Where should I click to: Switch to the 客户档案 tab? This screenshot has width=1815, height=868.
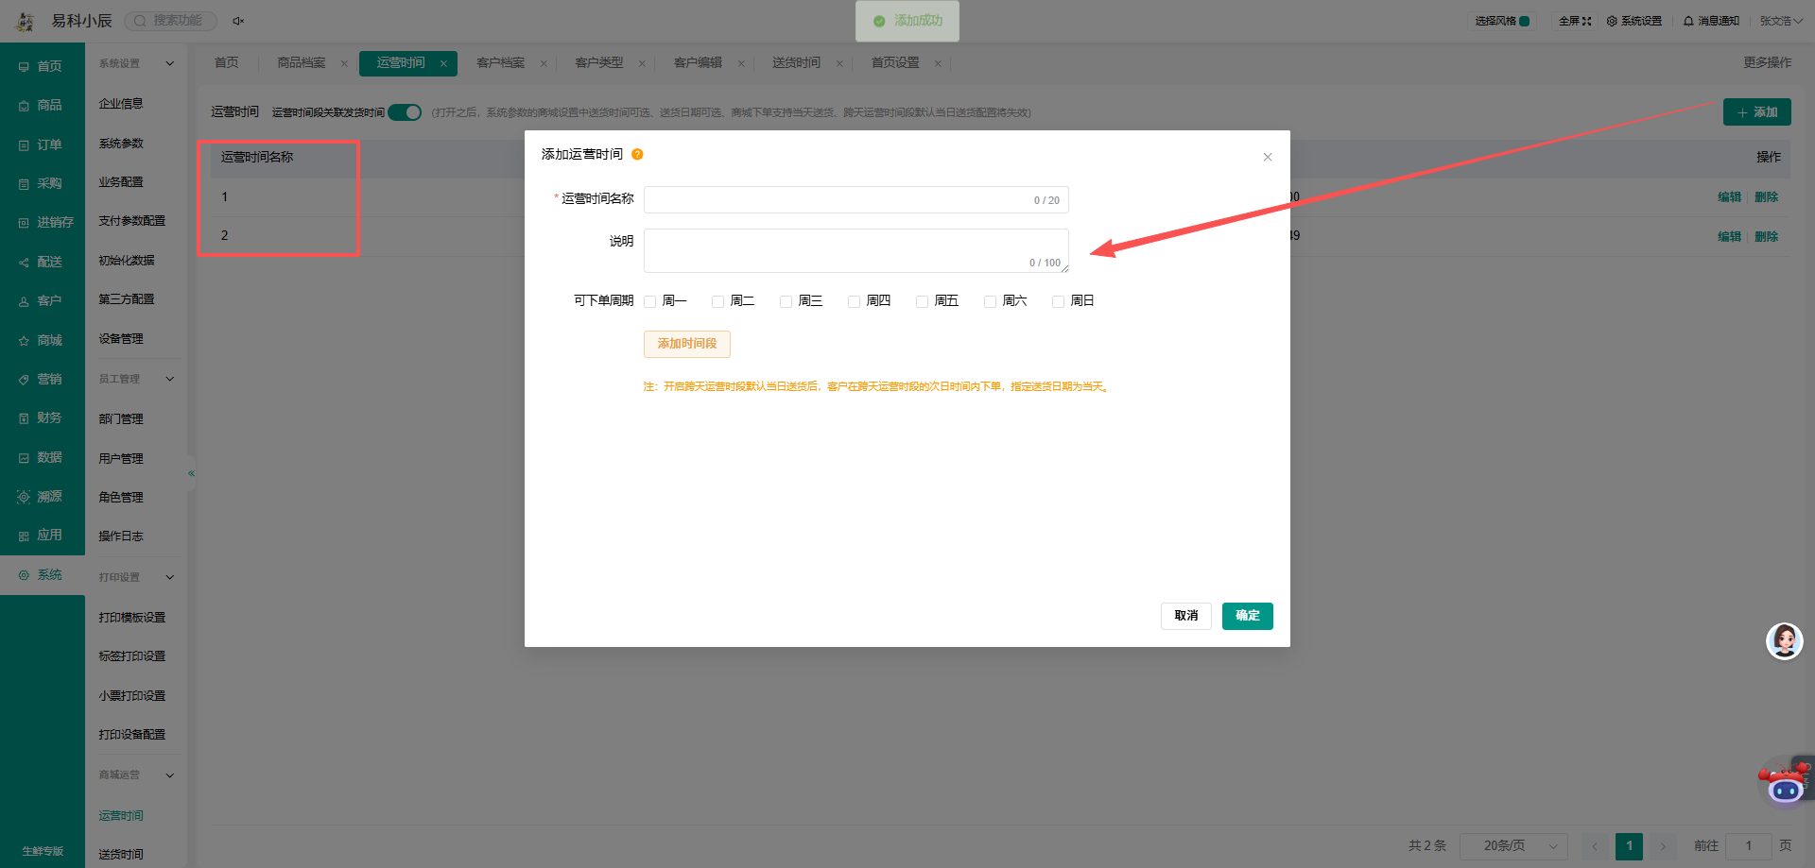click(x=500, y=63)
